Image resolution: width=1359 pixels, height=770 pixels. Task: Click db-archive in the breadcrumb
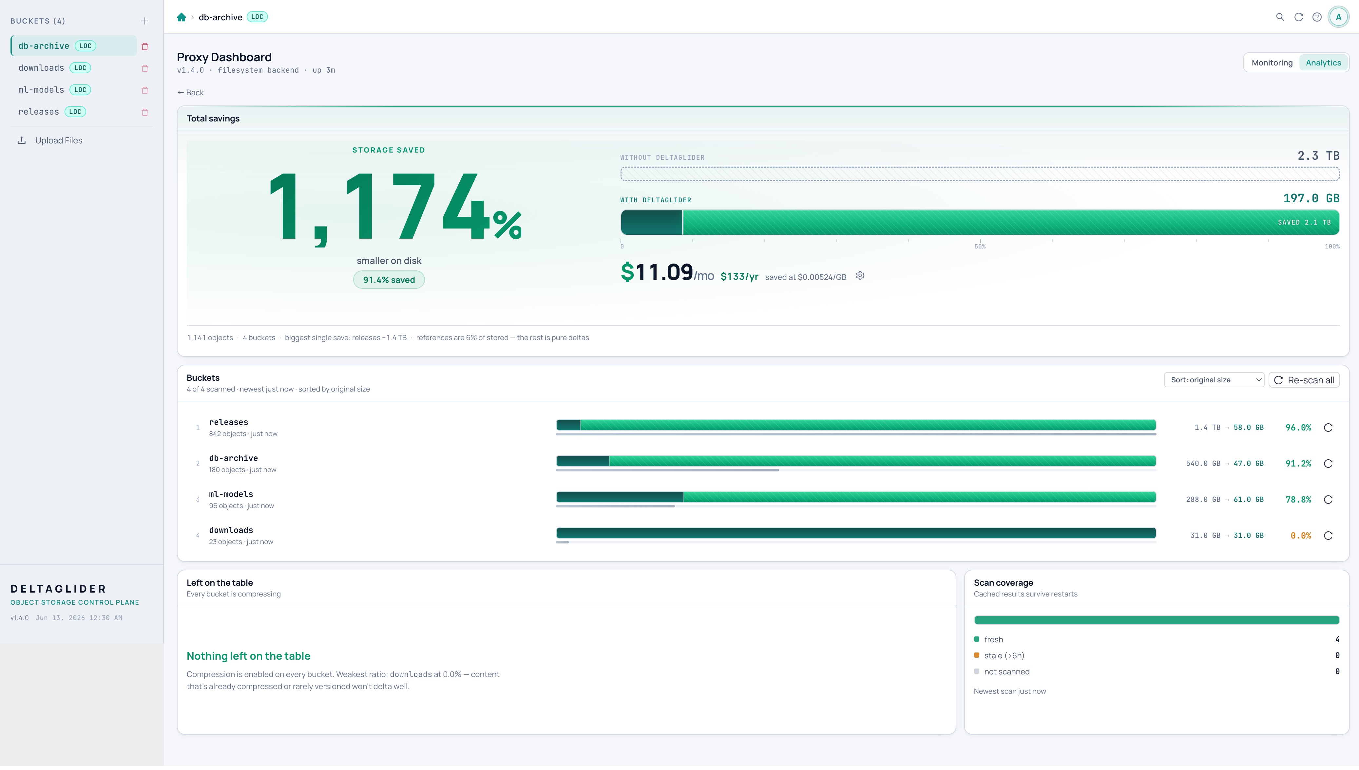221,17
